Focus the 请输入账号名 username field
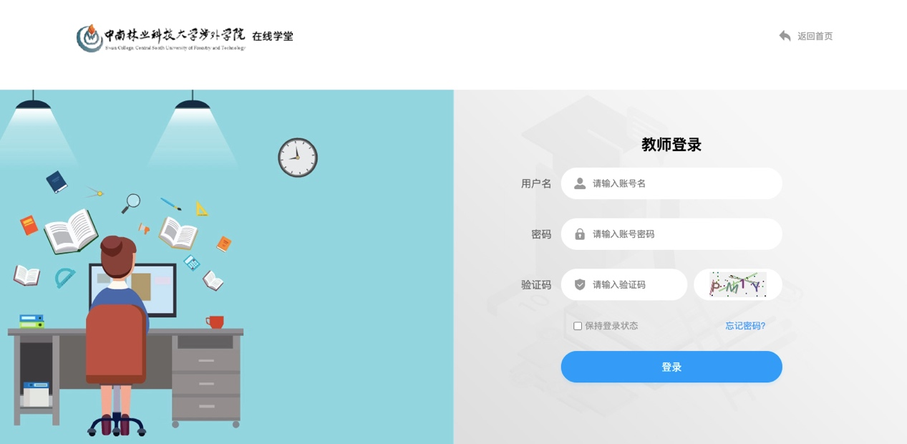 (x=671, y=183)
